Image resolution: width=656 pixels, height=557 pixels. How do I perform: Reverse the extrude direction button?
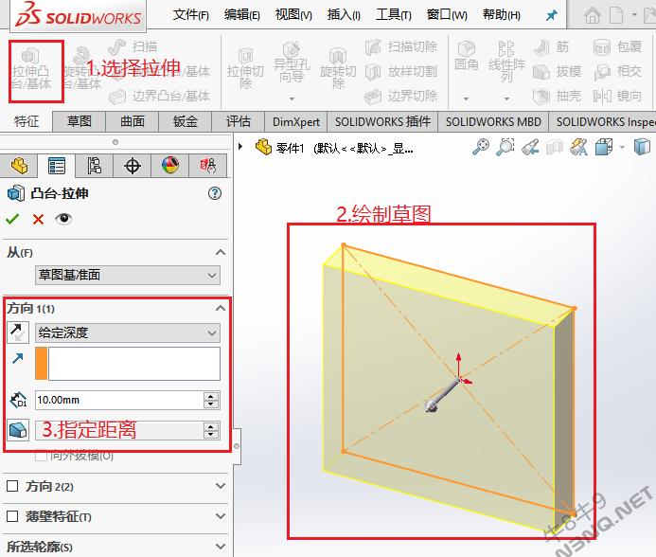tap(18, 332)
